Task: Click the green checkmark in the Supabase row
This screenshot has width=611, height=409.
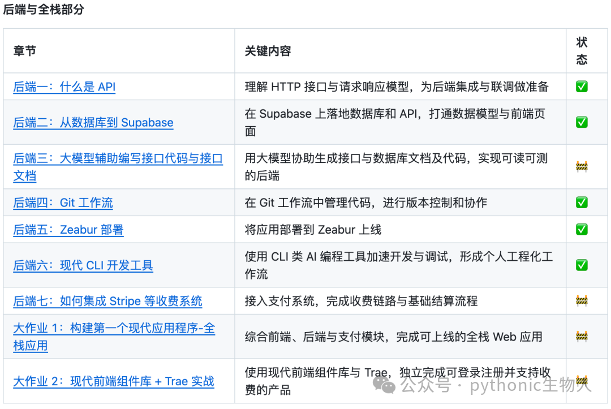Action: 582,122
